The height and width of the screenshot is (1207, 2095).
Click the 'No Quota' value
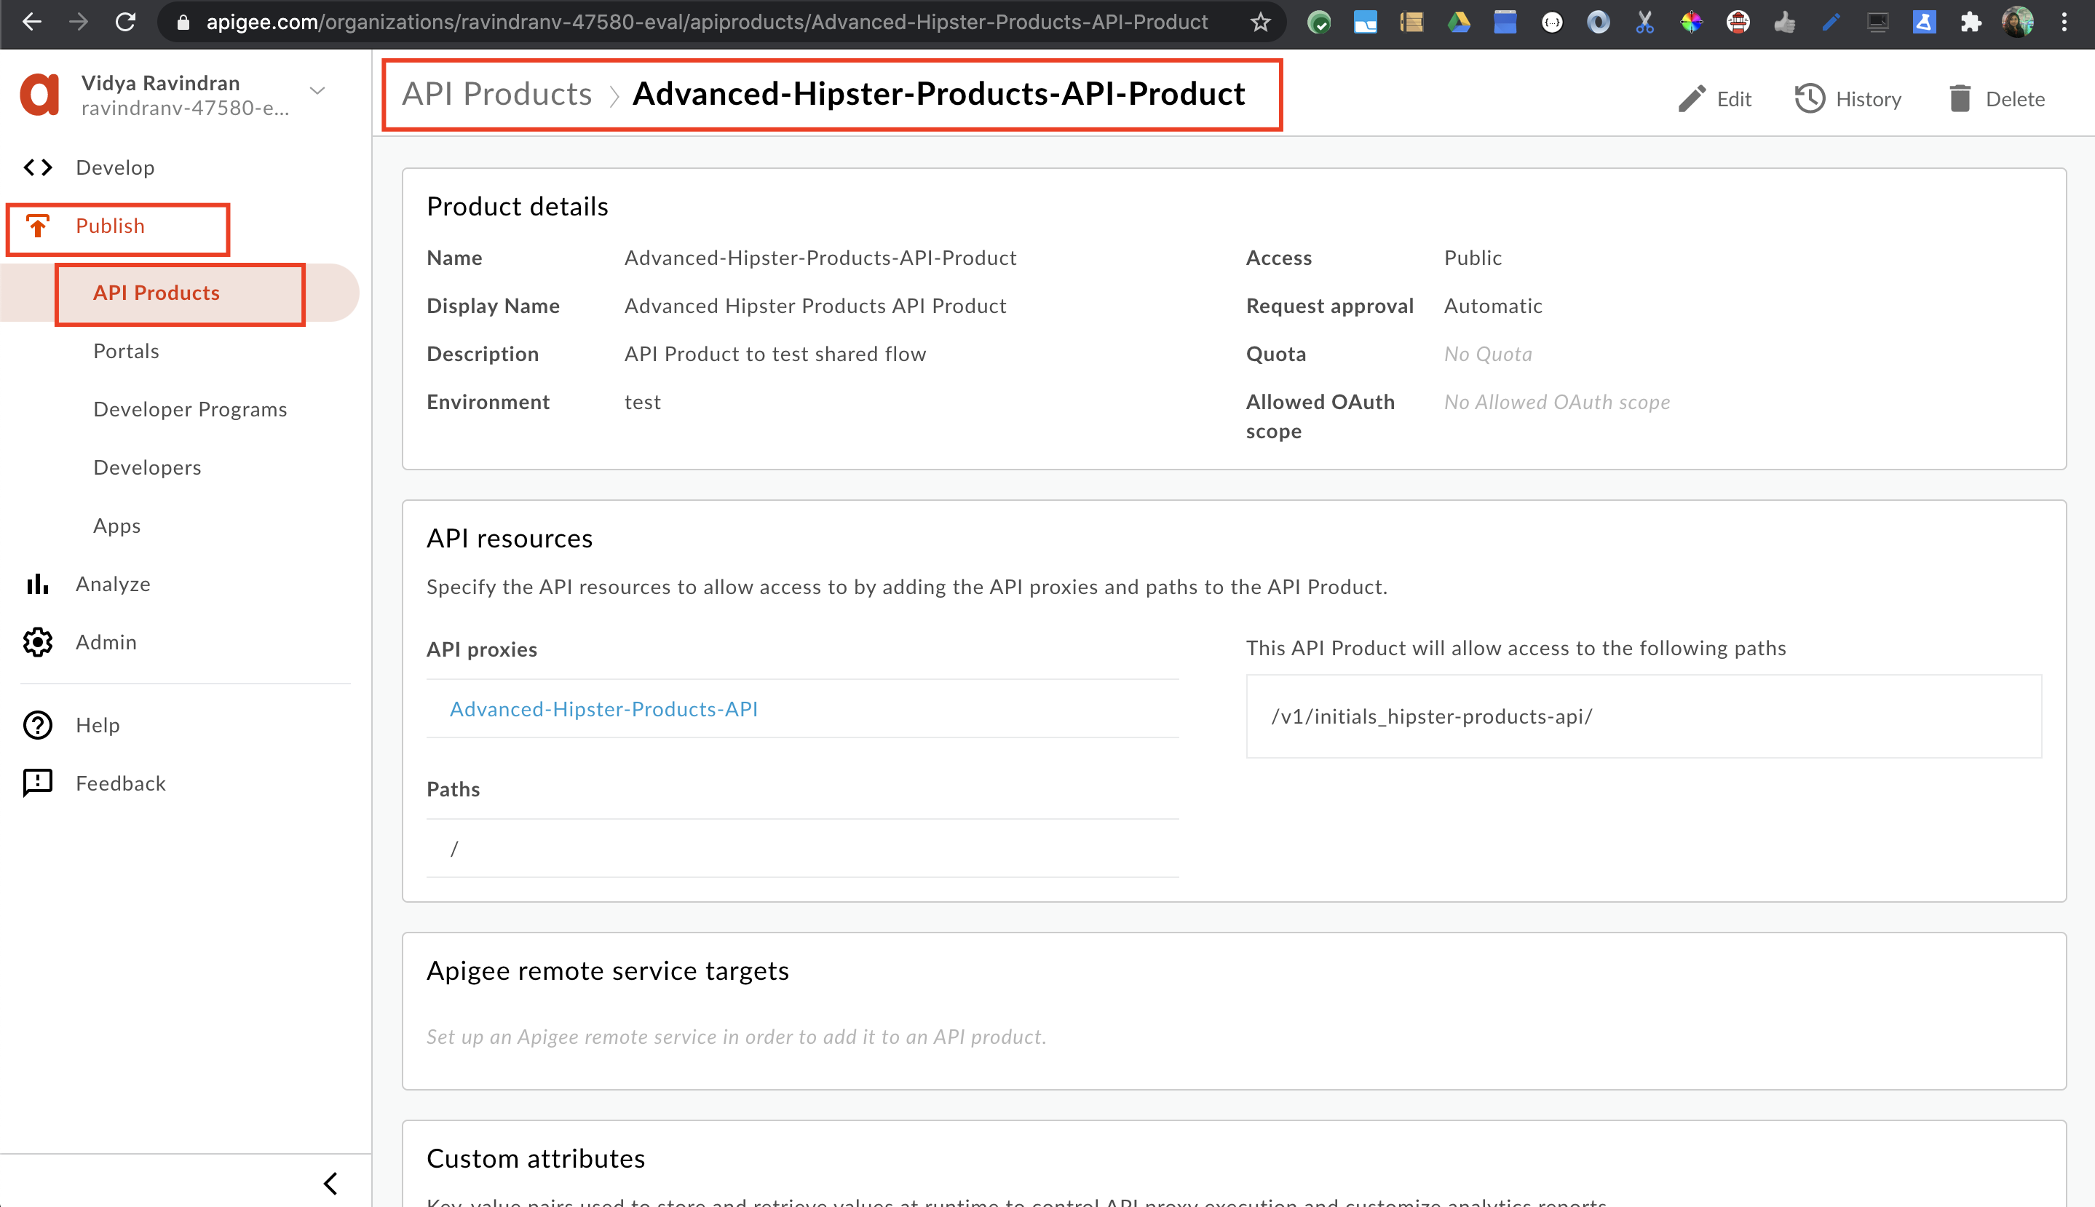click(x=1488, y=354)
